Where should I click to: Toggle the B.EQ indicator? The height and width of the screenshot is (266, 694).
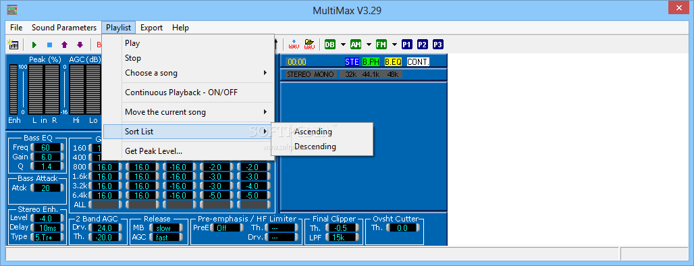coord(393,62)
